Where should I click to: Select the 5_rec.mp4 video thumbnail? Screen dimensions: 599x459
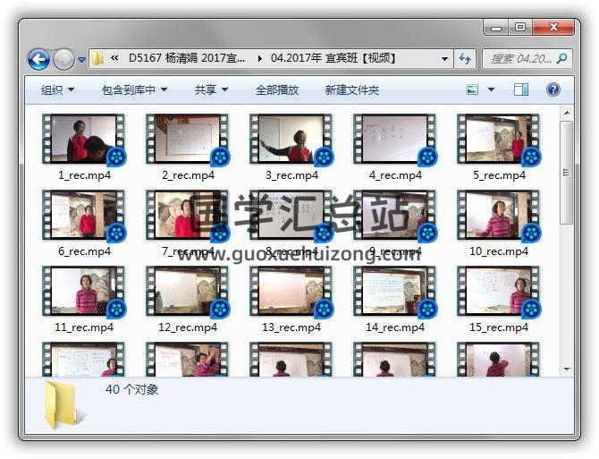click(x=499, y=139)
